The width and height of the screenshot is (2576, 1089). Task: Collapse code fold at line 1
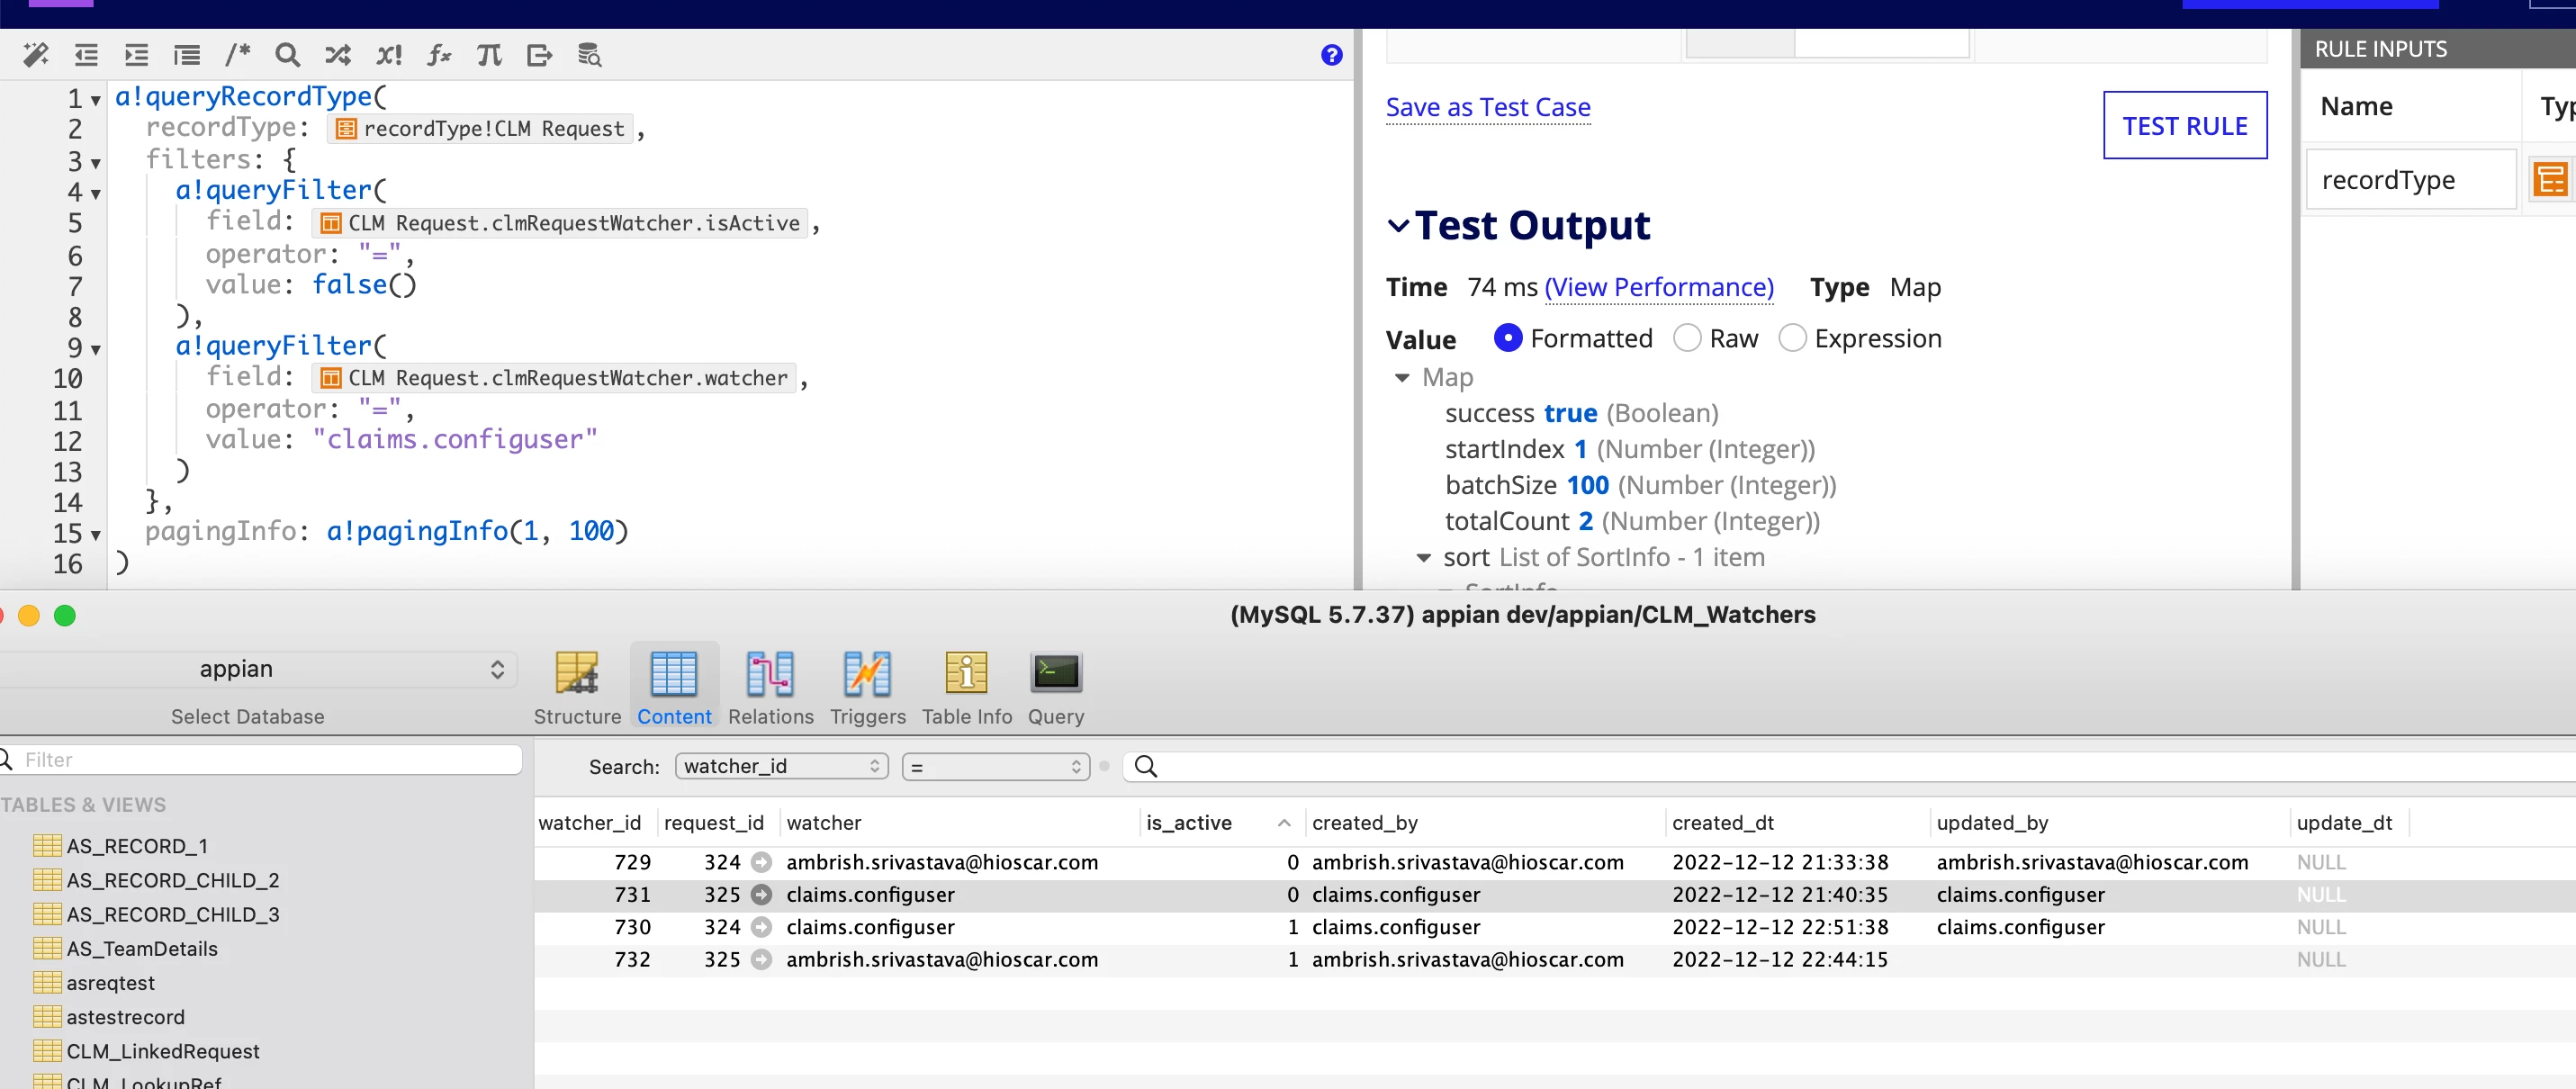[96, 100]
